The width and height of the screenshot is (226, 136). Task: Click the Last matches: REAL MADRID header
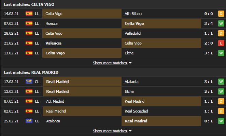click(x=31, y=72)
